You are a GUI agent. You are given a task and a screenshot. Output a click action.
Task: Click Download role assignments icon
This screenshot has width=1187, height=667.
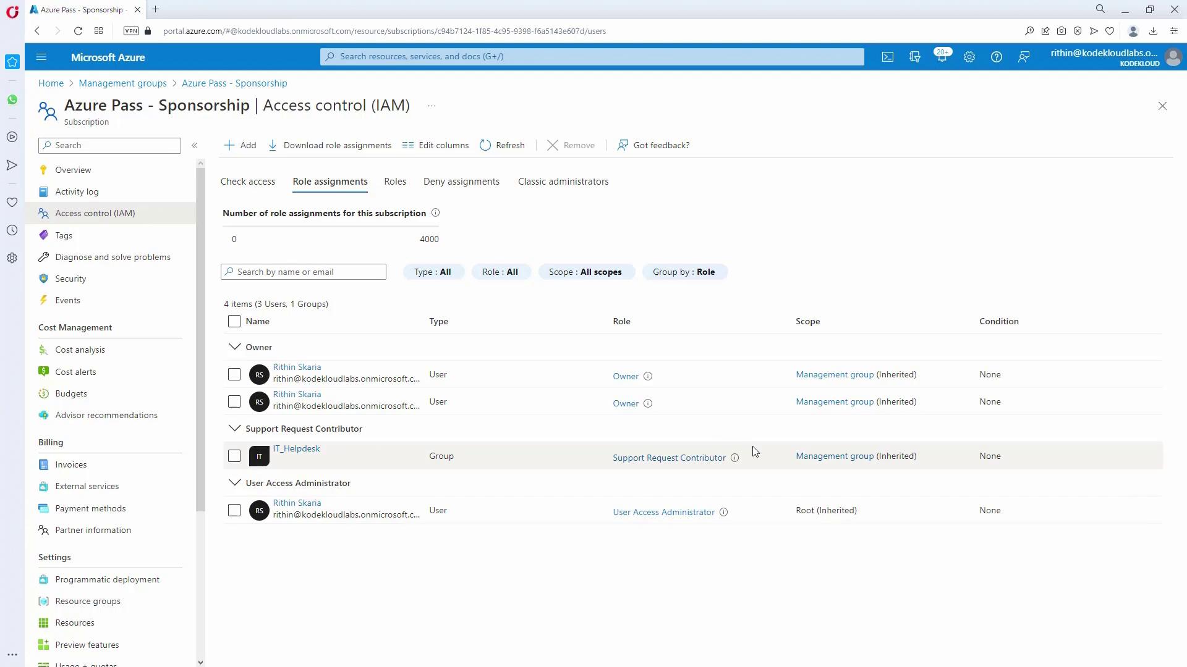[273, 145]
